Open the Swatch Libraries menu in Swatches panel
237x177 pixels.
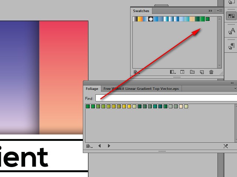click(x=137, y=72)
